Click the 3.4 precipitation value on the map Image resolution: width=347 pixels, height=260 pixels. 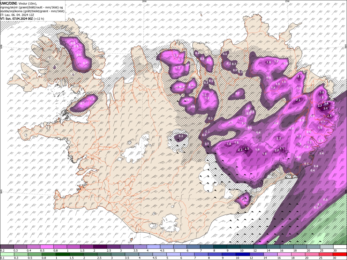(x=326, y=103)
